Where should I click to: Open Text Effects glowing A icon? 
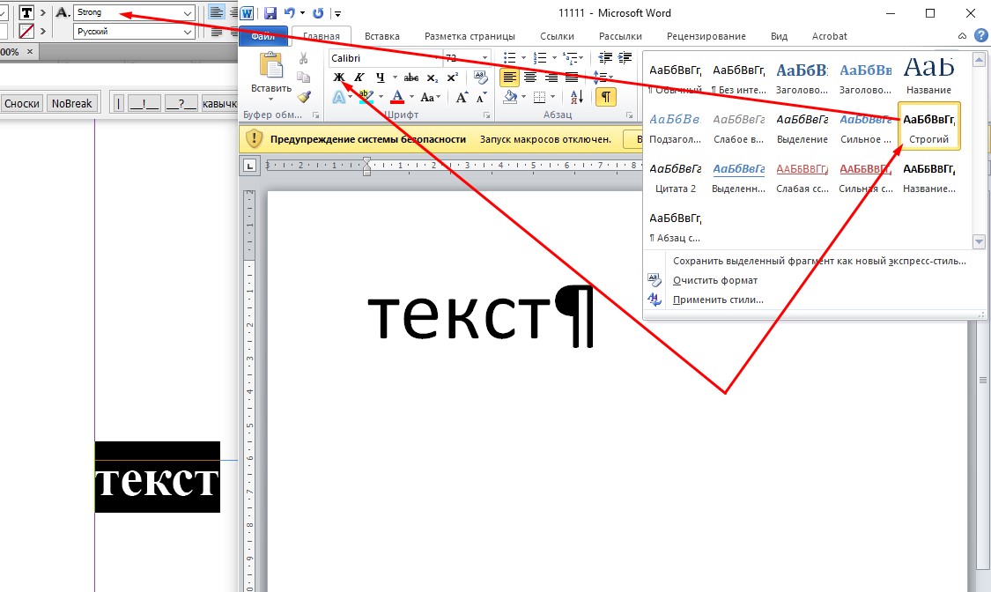tap(339, 97)
